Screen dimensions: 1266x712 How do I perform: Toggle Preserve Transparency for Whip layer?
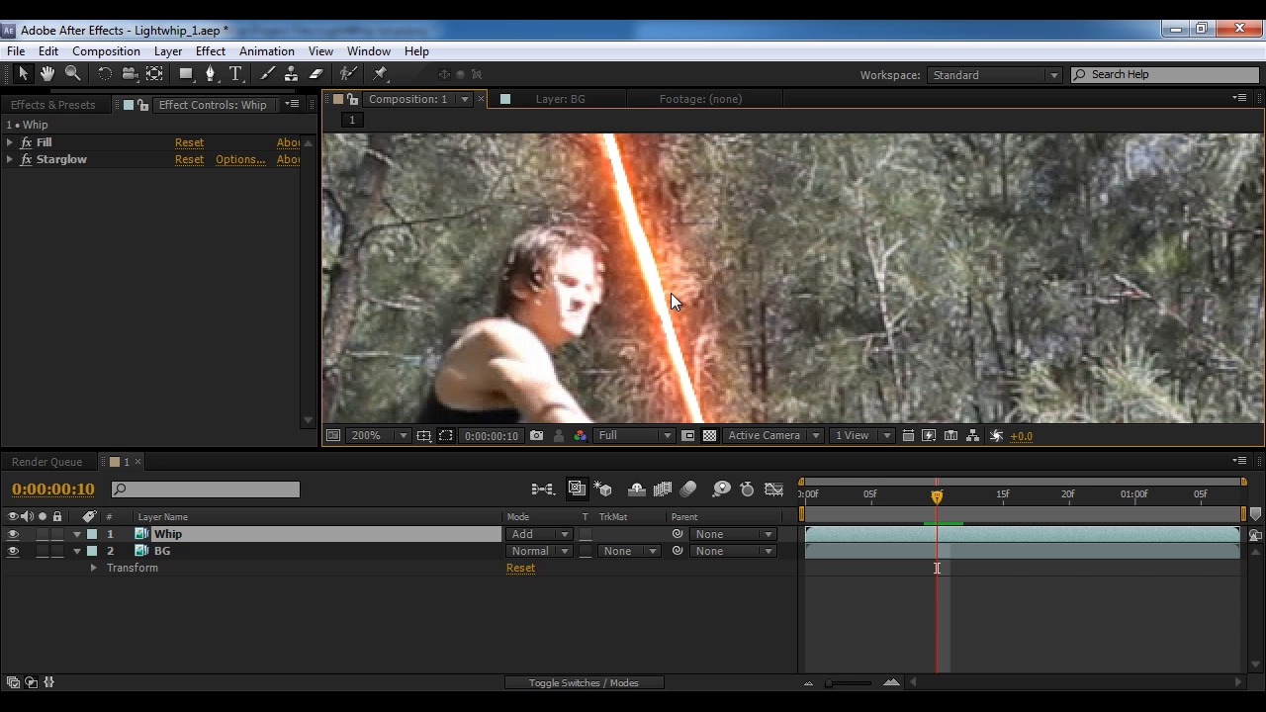586,534
